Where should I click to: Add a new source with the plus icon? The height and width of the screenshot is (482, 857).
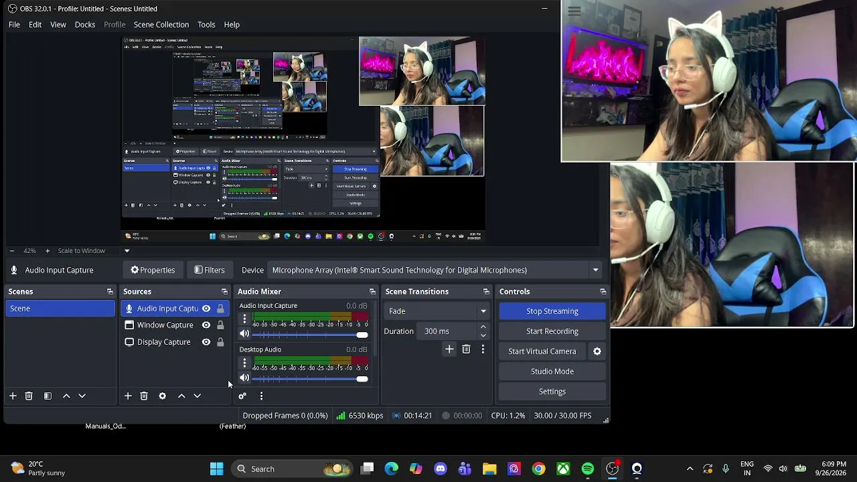[128, 396]
